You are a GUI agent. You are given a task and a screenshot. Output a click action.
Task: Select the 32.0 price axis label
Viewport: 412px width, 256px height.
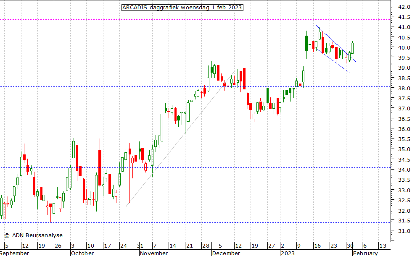click(x=404, y=211)
